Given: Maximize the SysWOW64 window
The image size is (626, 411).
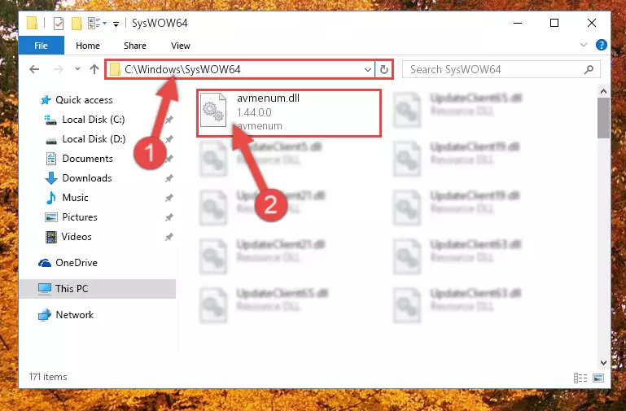Looking at the screenshot, I should 554,23.
